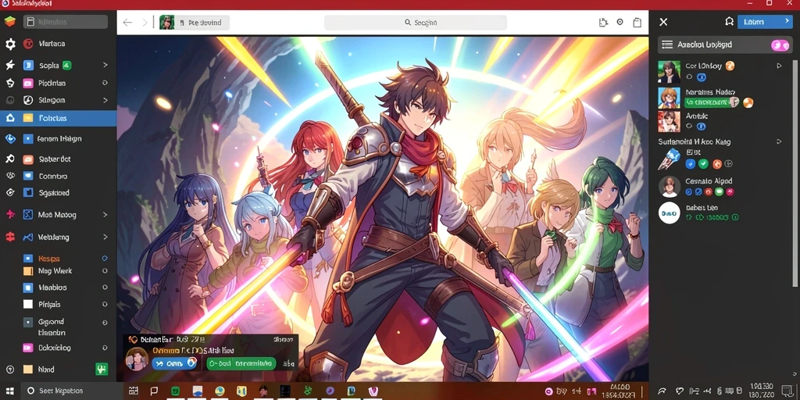
Task: Click the search field in the top toolbar
Action: pos(416,23)
